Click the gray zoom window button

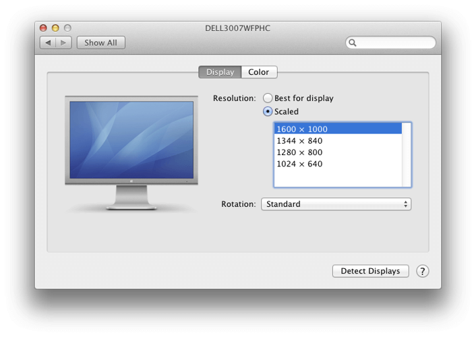(67, 28)
